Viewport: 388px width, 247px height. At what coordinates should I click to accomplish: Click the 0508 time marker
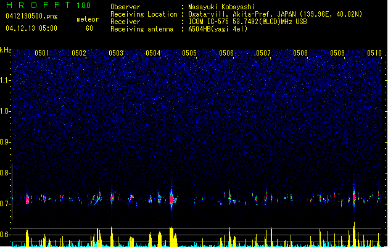point(300,53)
